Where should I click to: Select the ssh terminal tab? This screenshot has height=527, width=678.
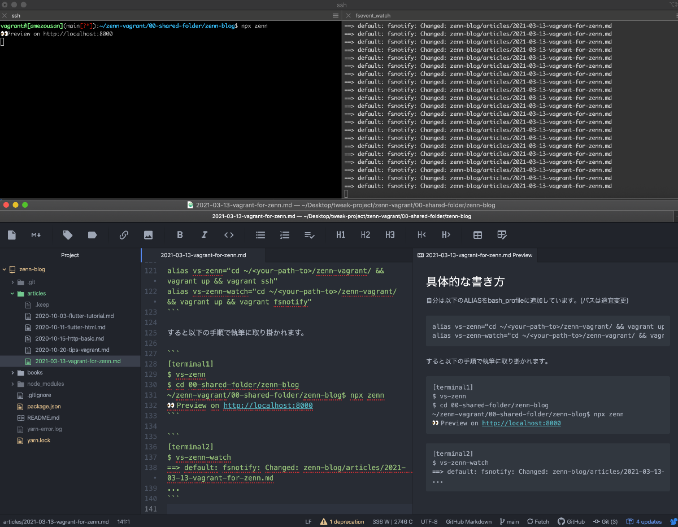click(16, 16)
